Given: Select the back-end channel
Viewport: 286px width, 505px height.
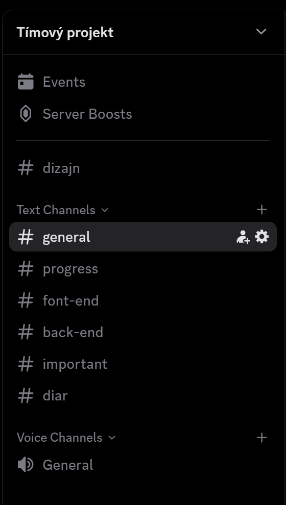Looking at the screenshot, I should [143, 332].
